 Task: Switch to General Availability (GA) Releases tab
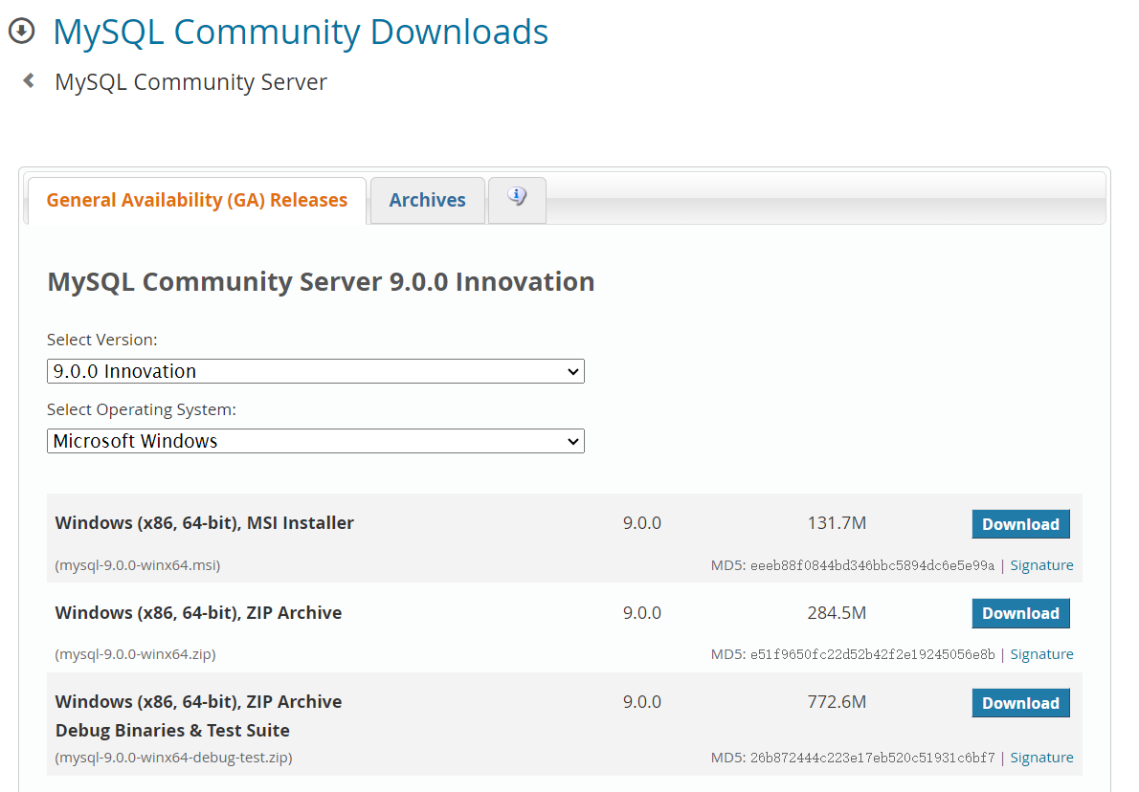tap(197, 200)
